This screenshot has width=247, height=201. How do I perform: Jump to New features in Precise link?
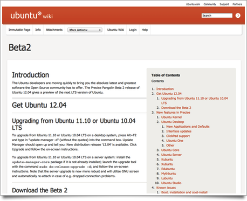pyautogui.click(x=173, y=113)
